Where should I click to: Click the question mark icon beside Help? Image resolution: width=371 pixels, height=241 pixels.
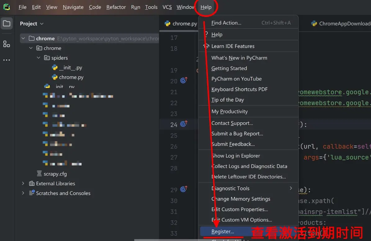(x=206, y=34)
